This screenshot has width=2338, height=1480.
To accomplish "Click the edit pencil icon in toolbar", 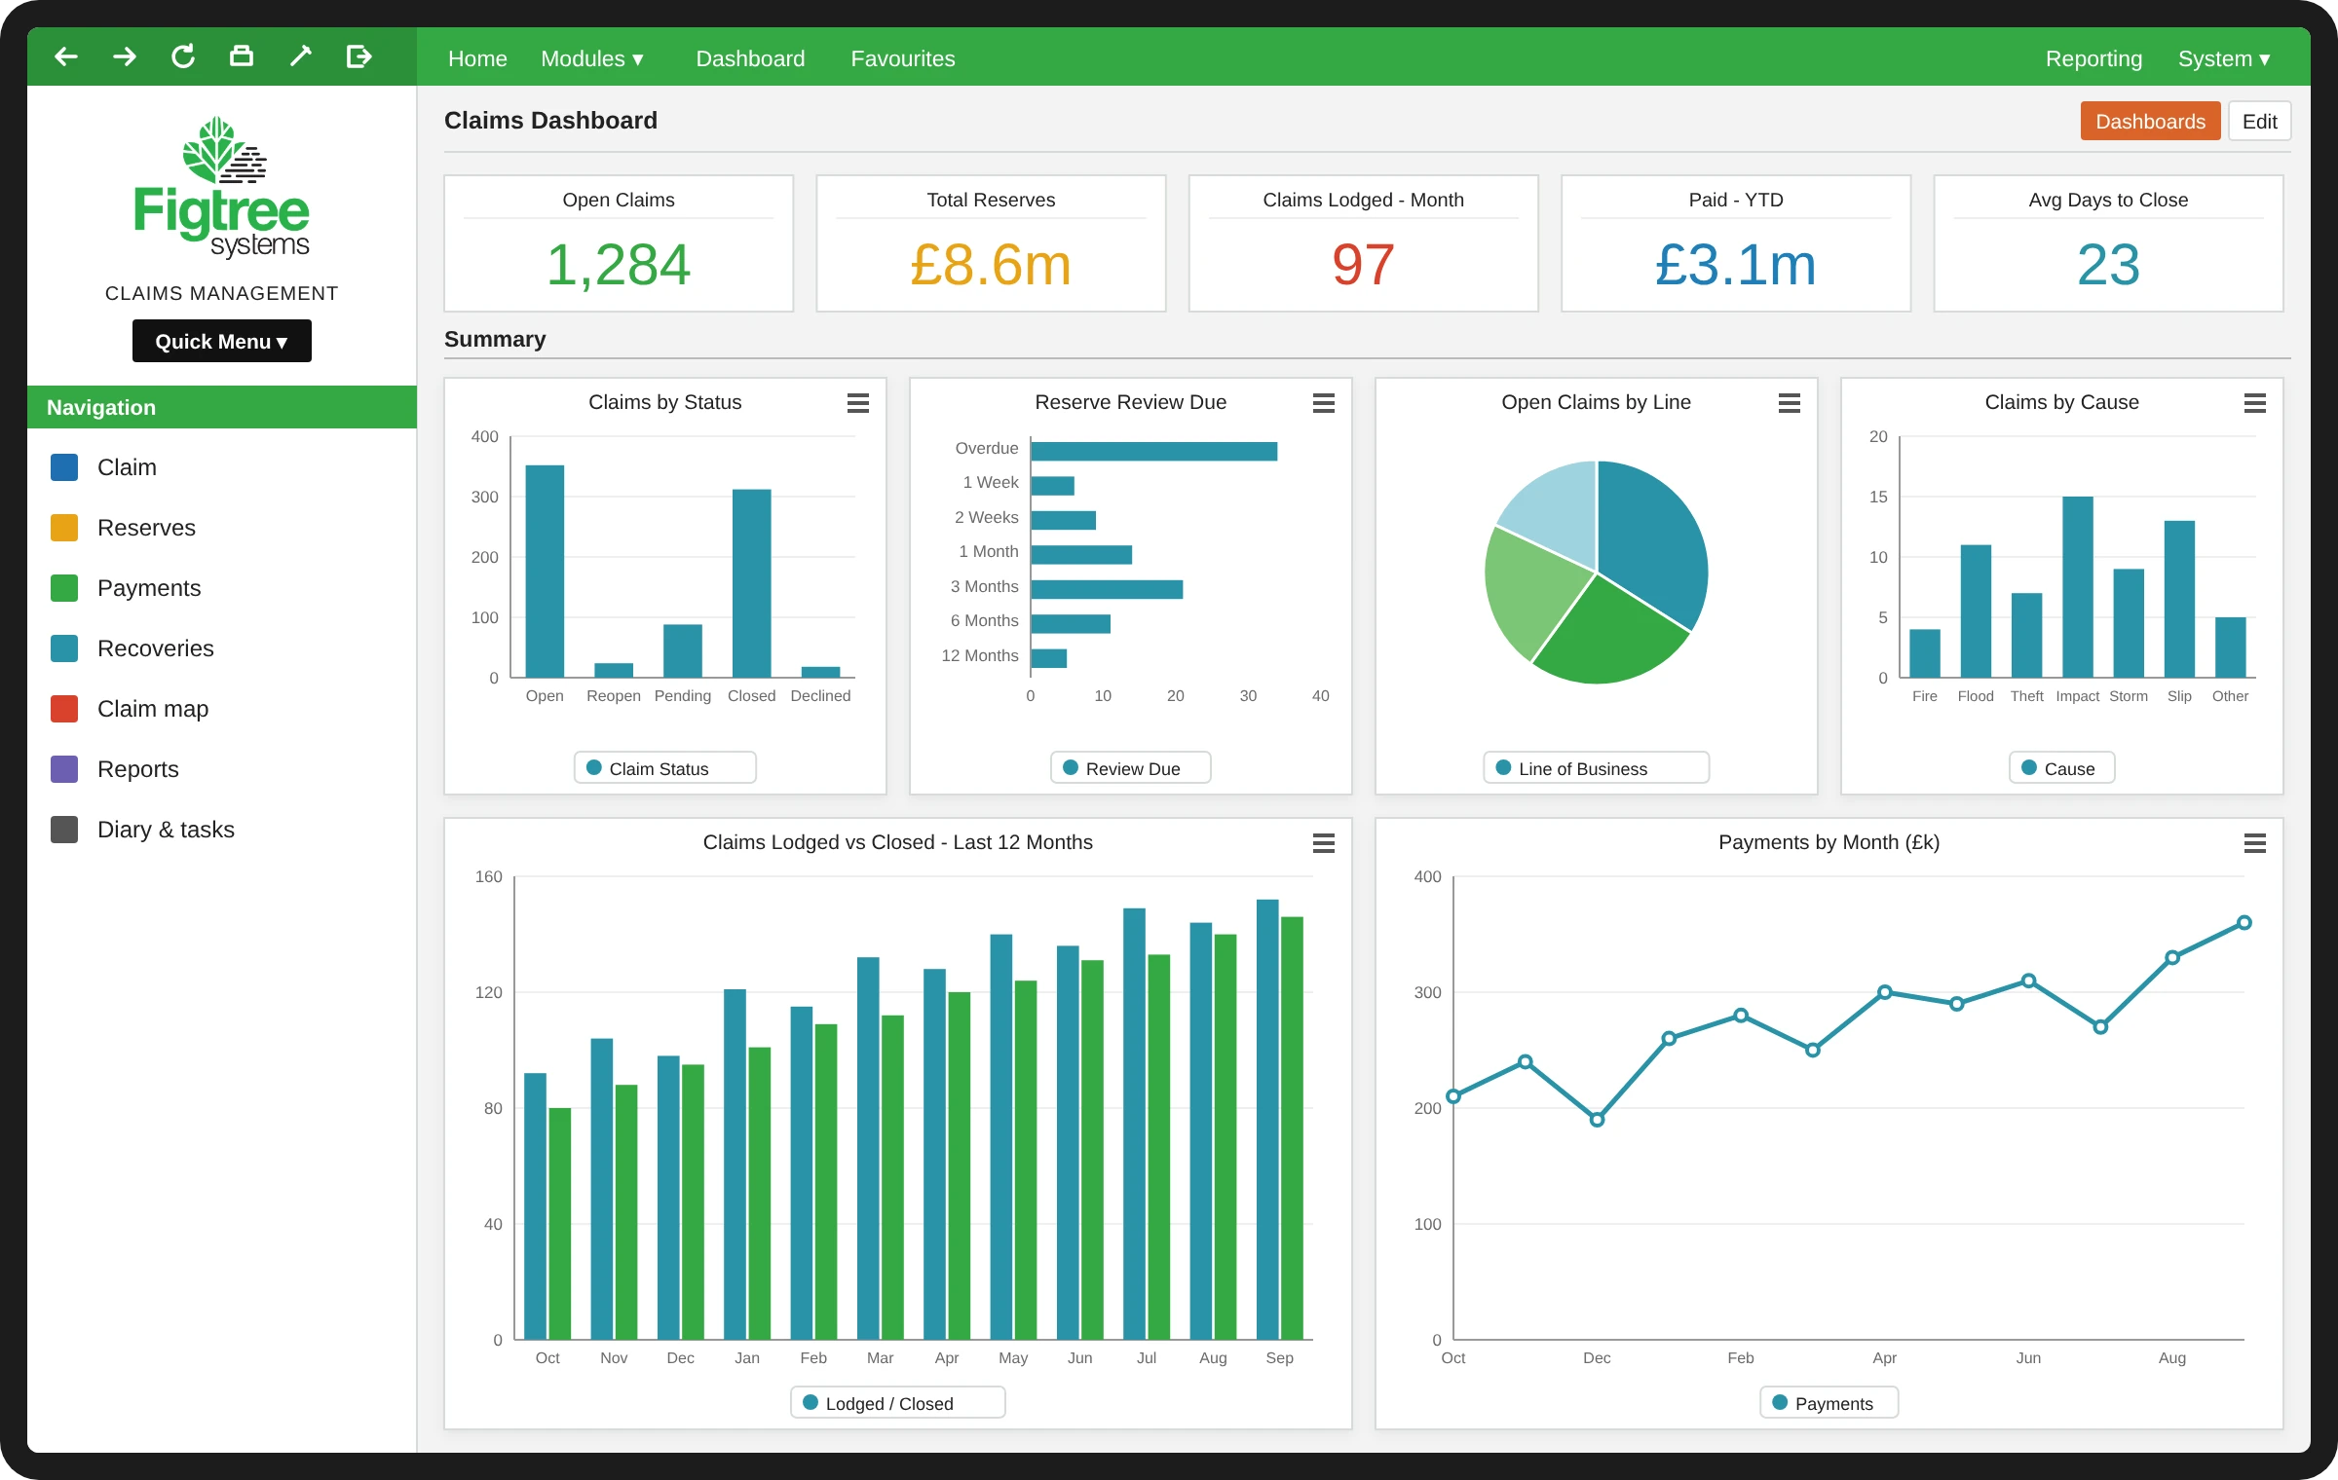I will (x=300, y=56).
